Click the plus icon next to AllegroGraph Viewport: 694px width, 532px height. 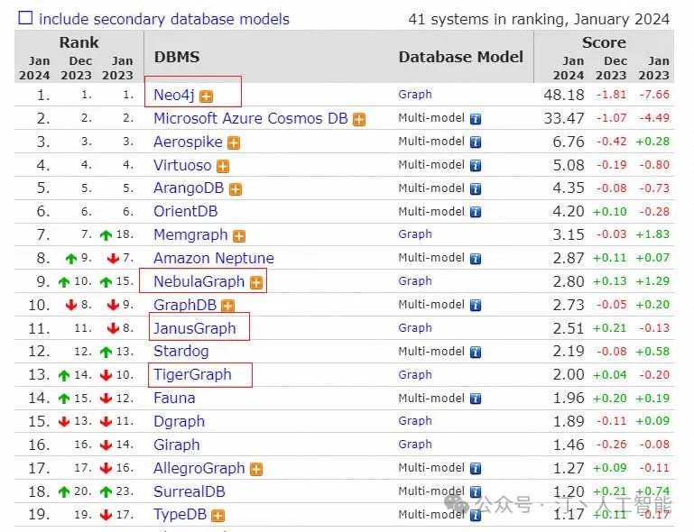[256, 469]
